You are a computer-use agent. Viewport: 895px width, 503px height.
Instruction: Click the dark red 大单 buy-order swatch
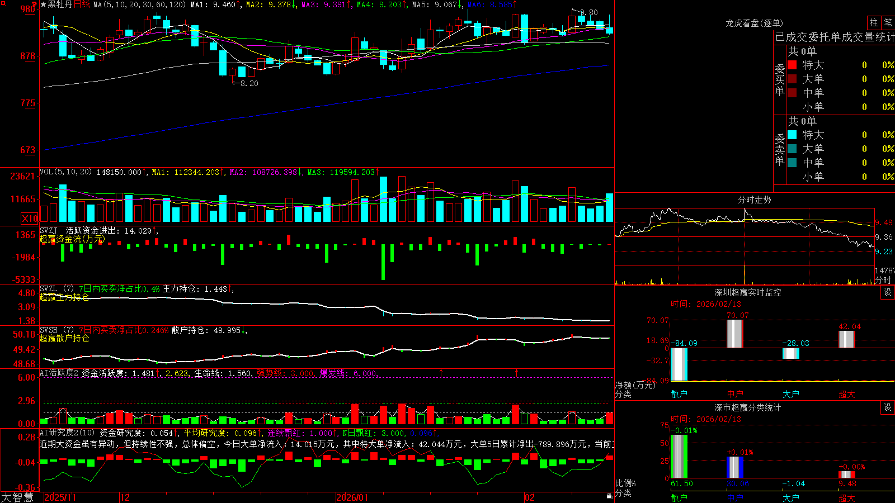tap(792, 79)
